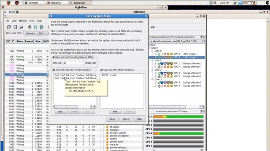Click the CPU 4 usage bar
The width and height of the screenshot is (270, 151).
coord(178,133)
